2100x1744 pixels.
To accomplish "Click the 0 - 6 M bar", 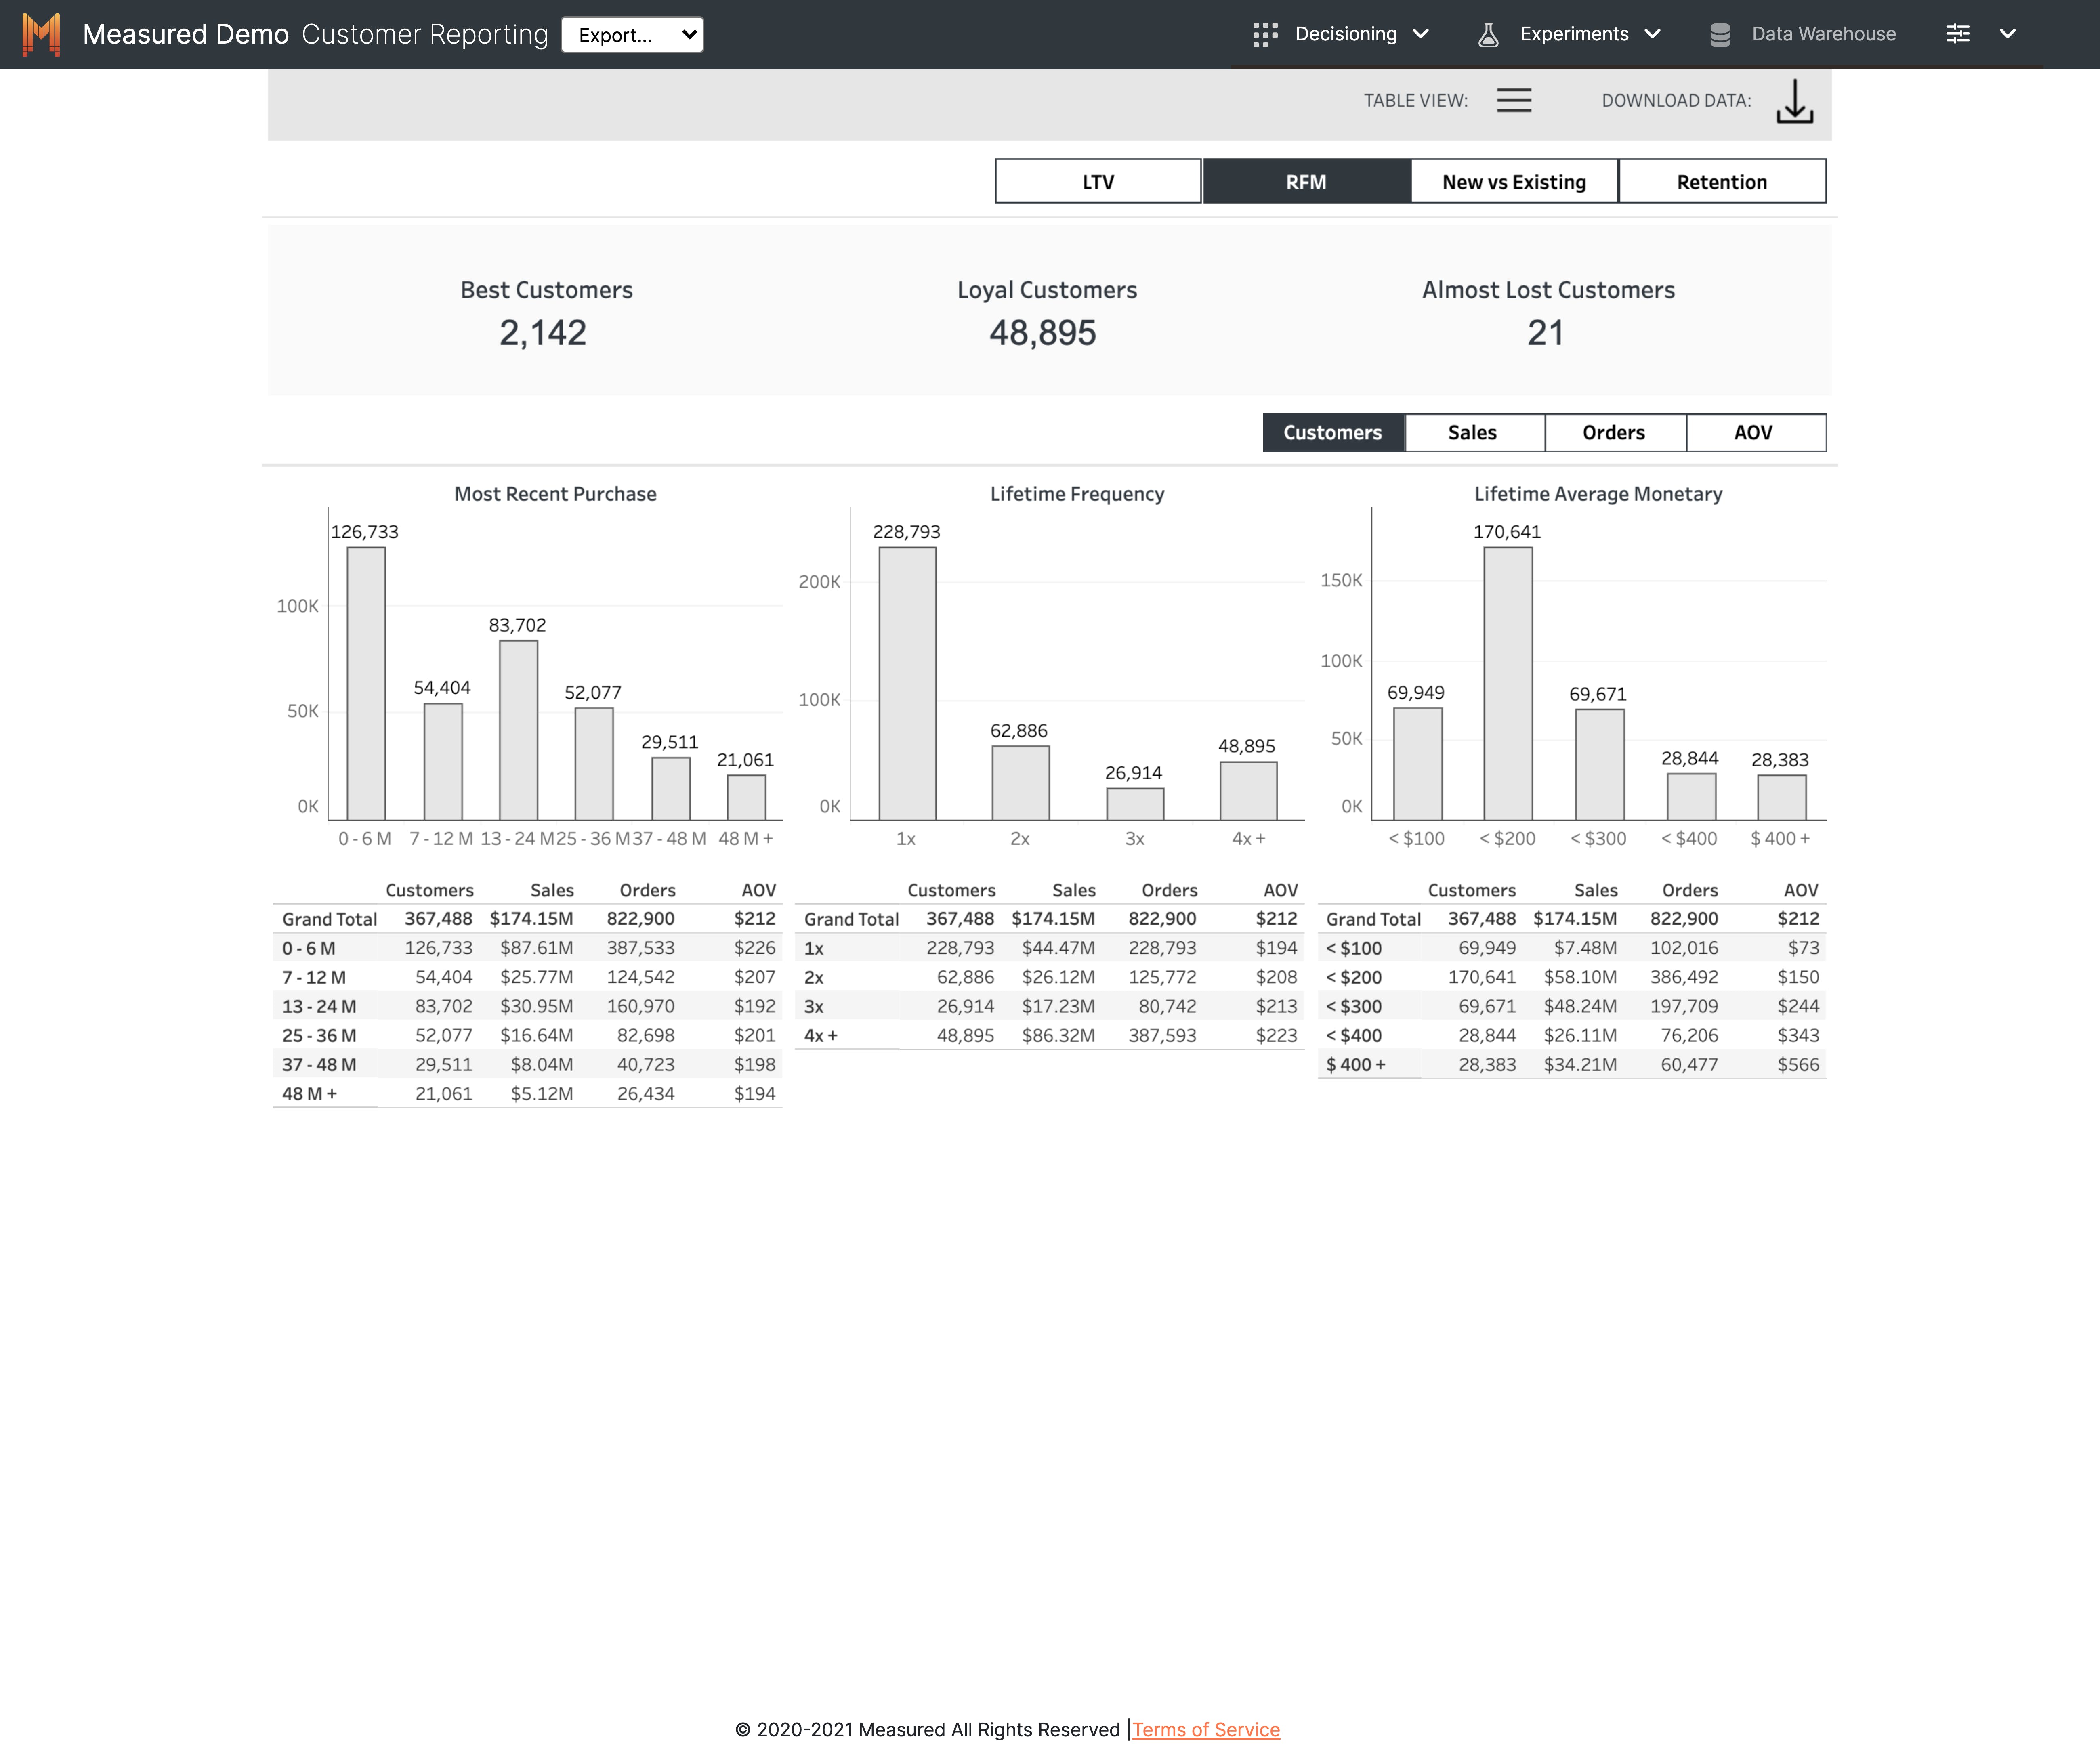I will (366, 683).
